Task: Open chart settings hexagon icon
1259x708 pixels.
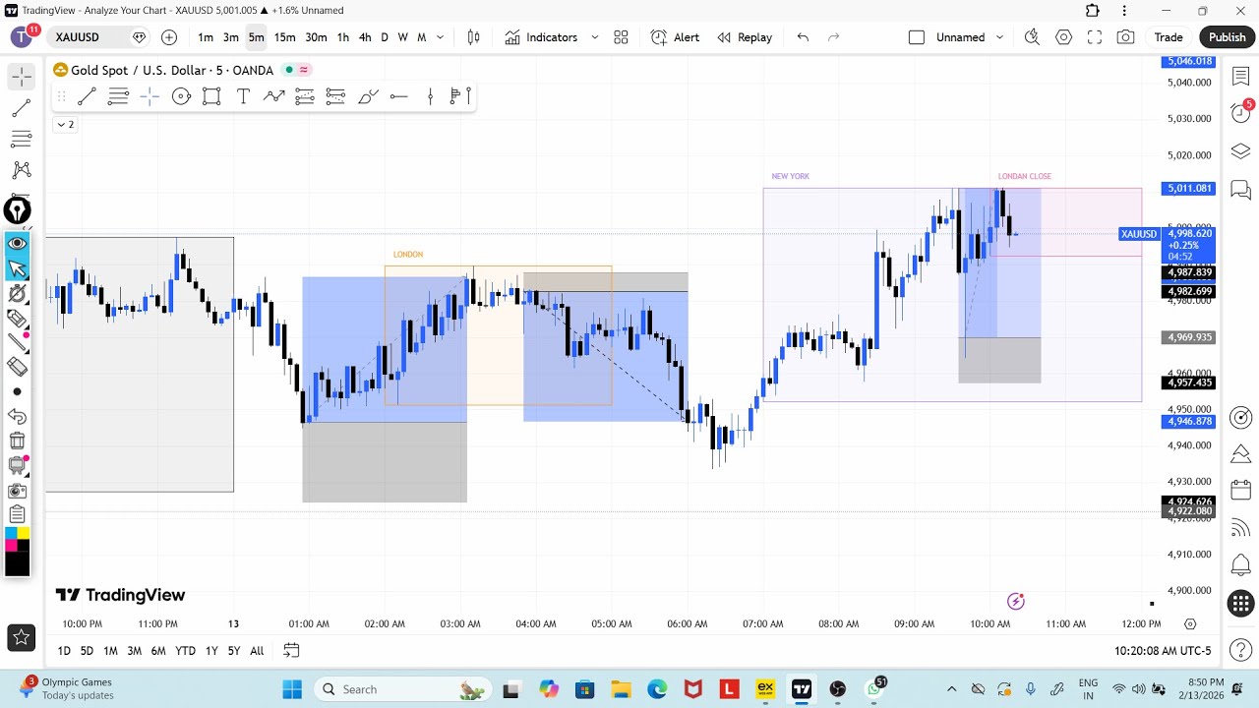Action: pos(1063,37)
